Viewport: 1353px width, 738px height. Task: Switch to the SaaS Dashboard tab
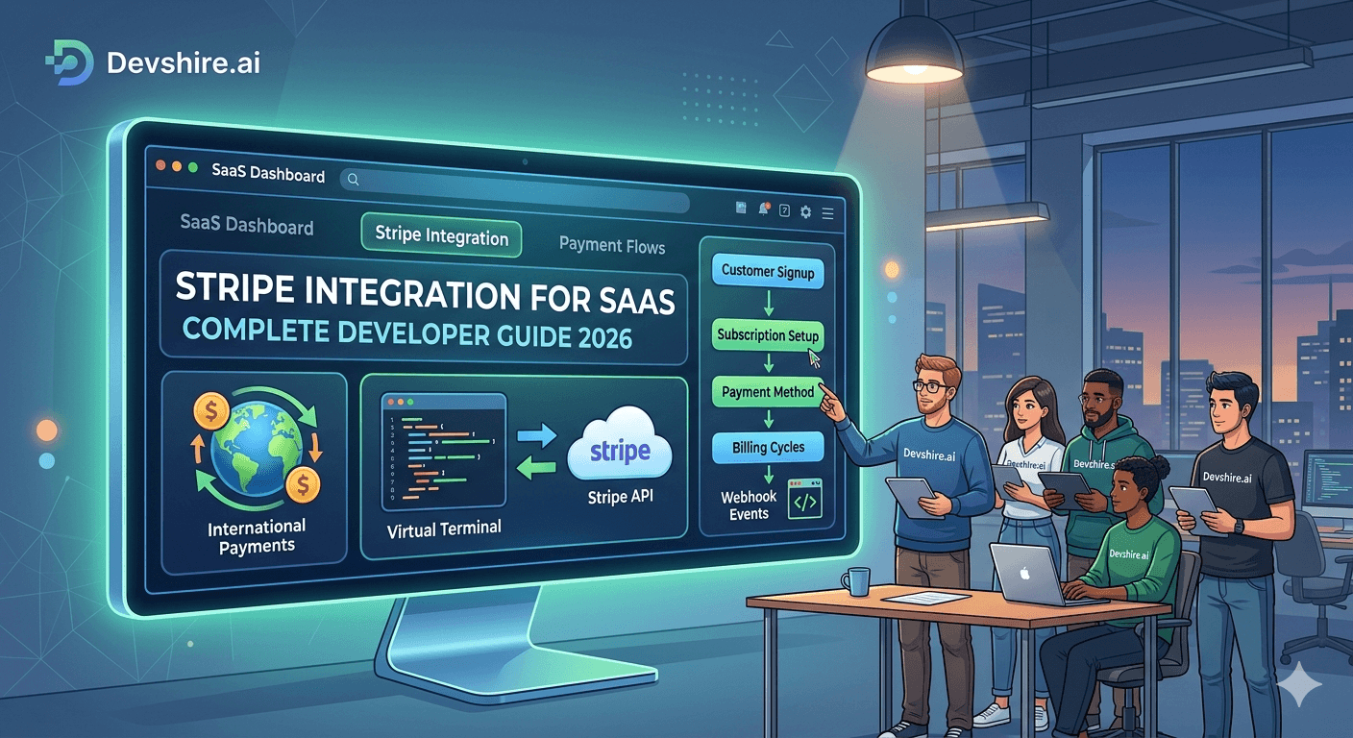247,226
